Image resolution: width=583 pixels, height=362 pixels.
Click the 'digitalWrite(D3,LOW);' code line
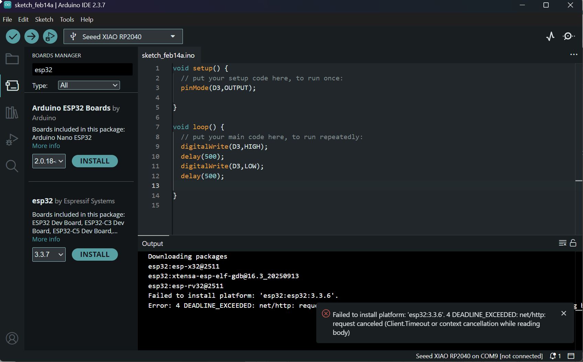(x=222, y=166)
